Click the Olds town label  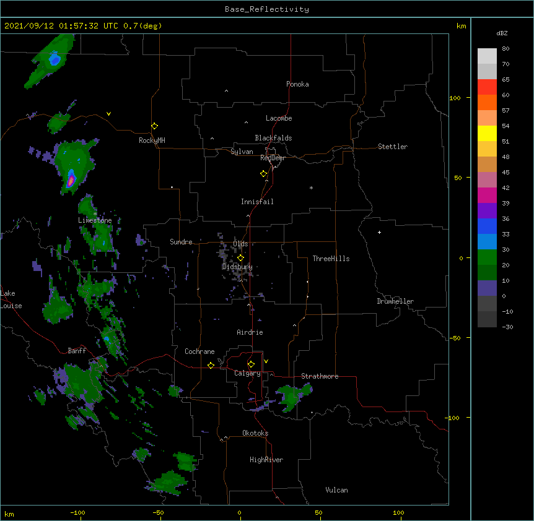(240, 244)
